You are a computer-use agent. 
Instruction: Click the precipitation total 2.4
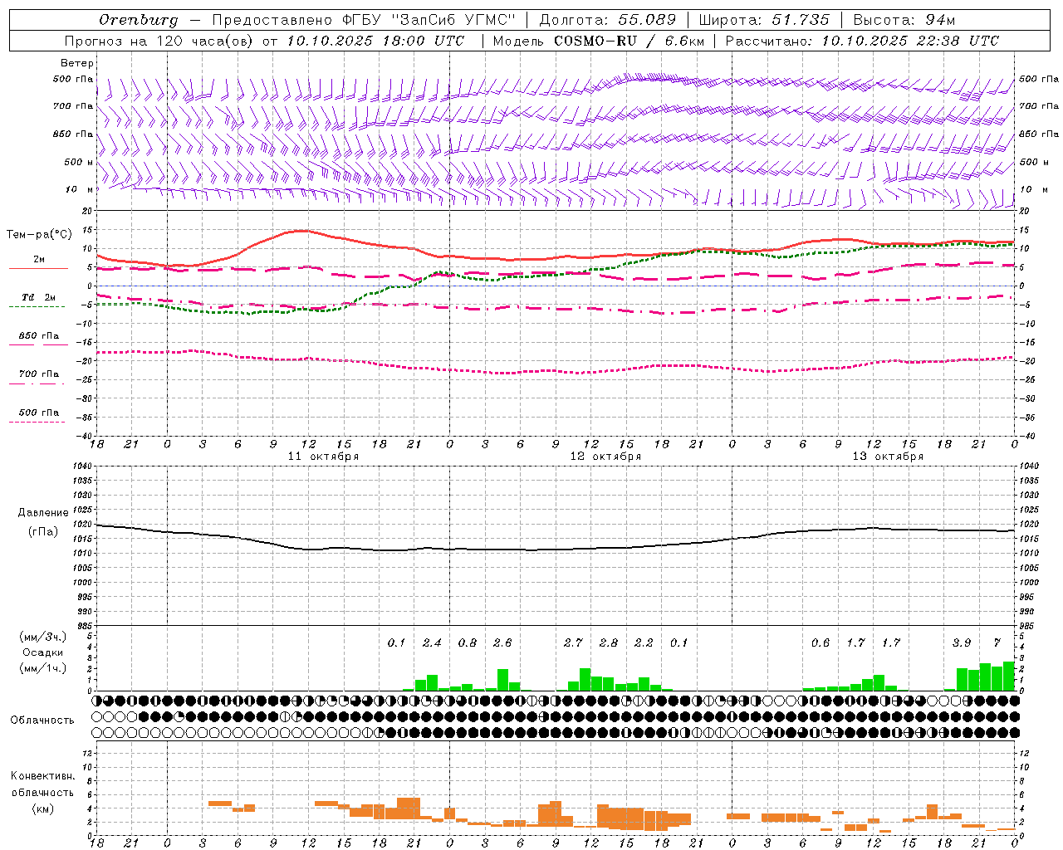pyautogui.click(x=432, y=642)
